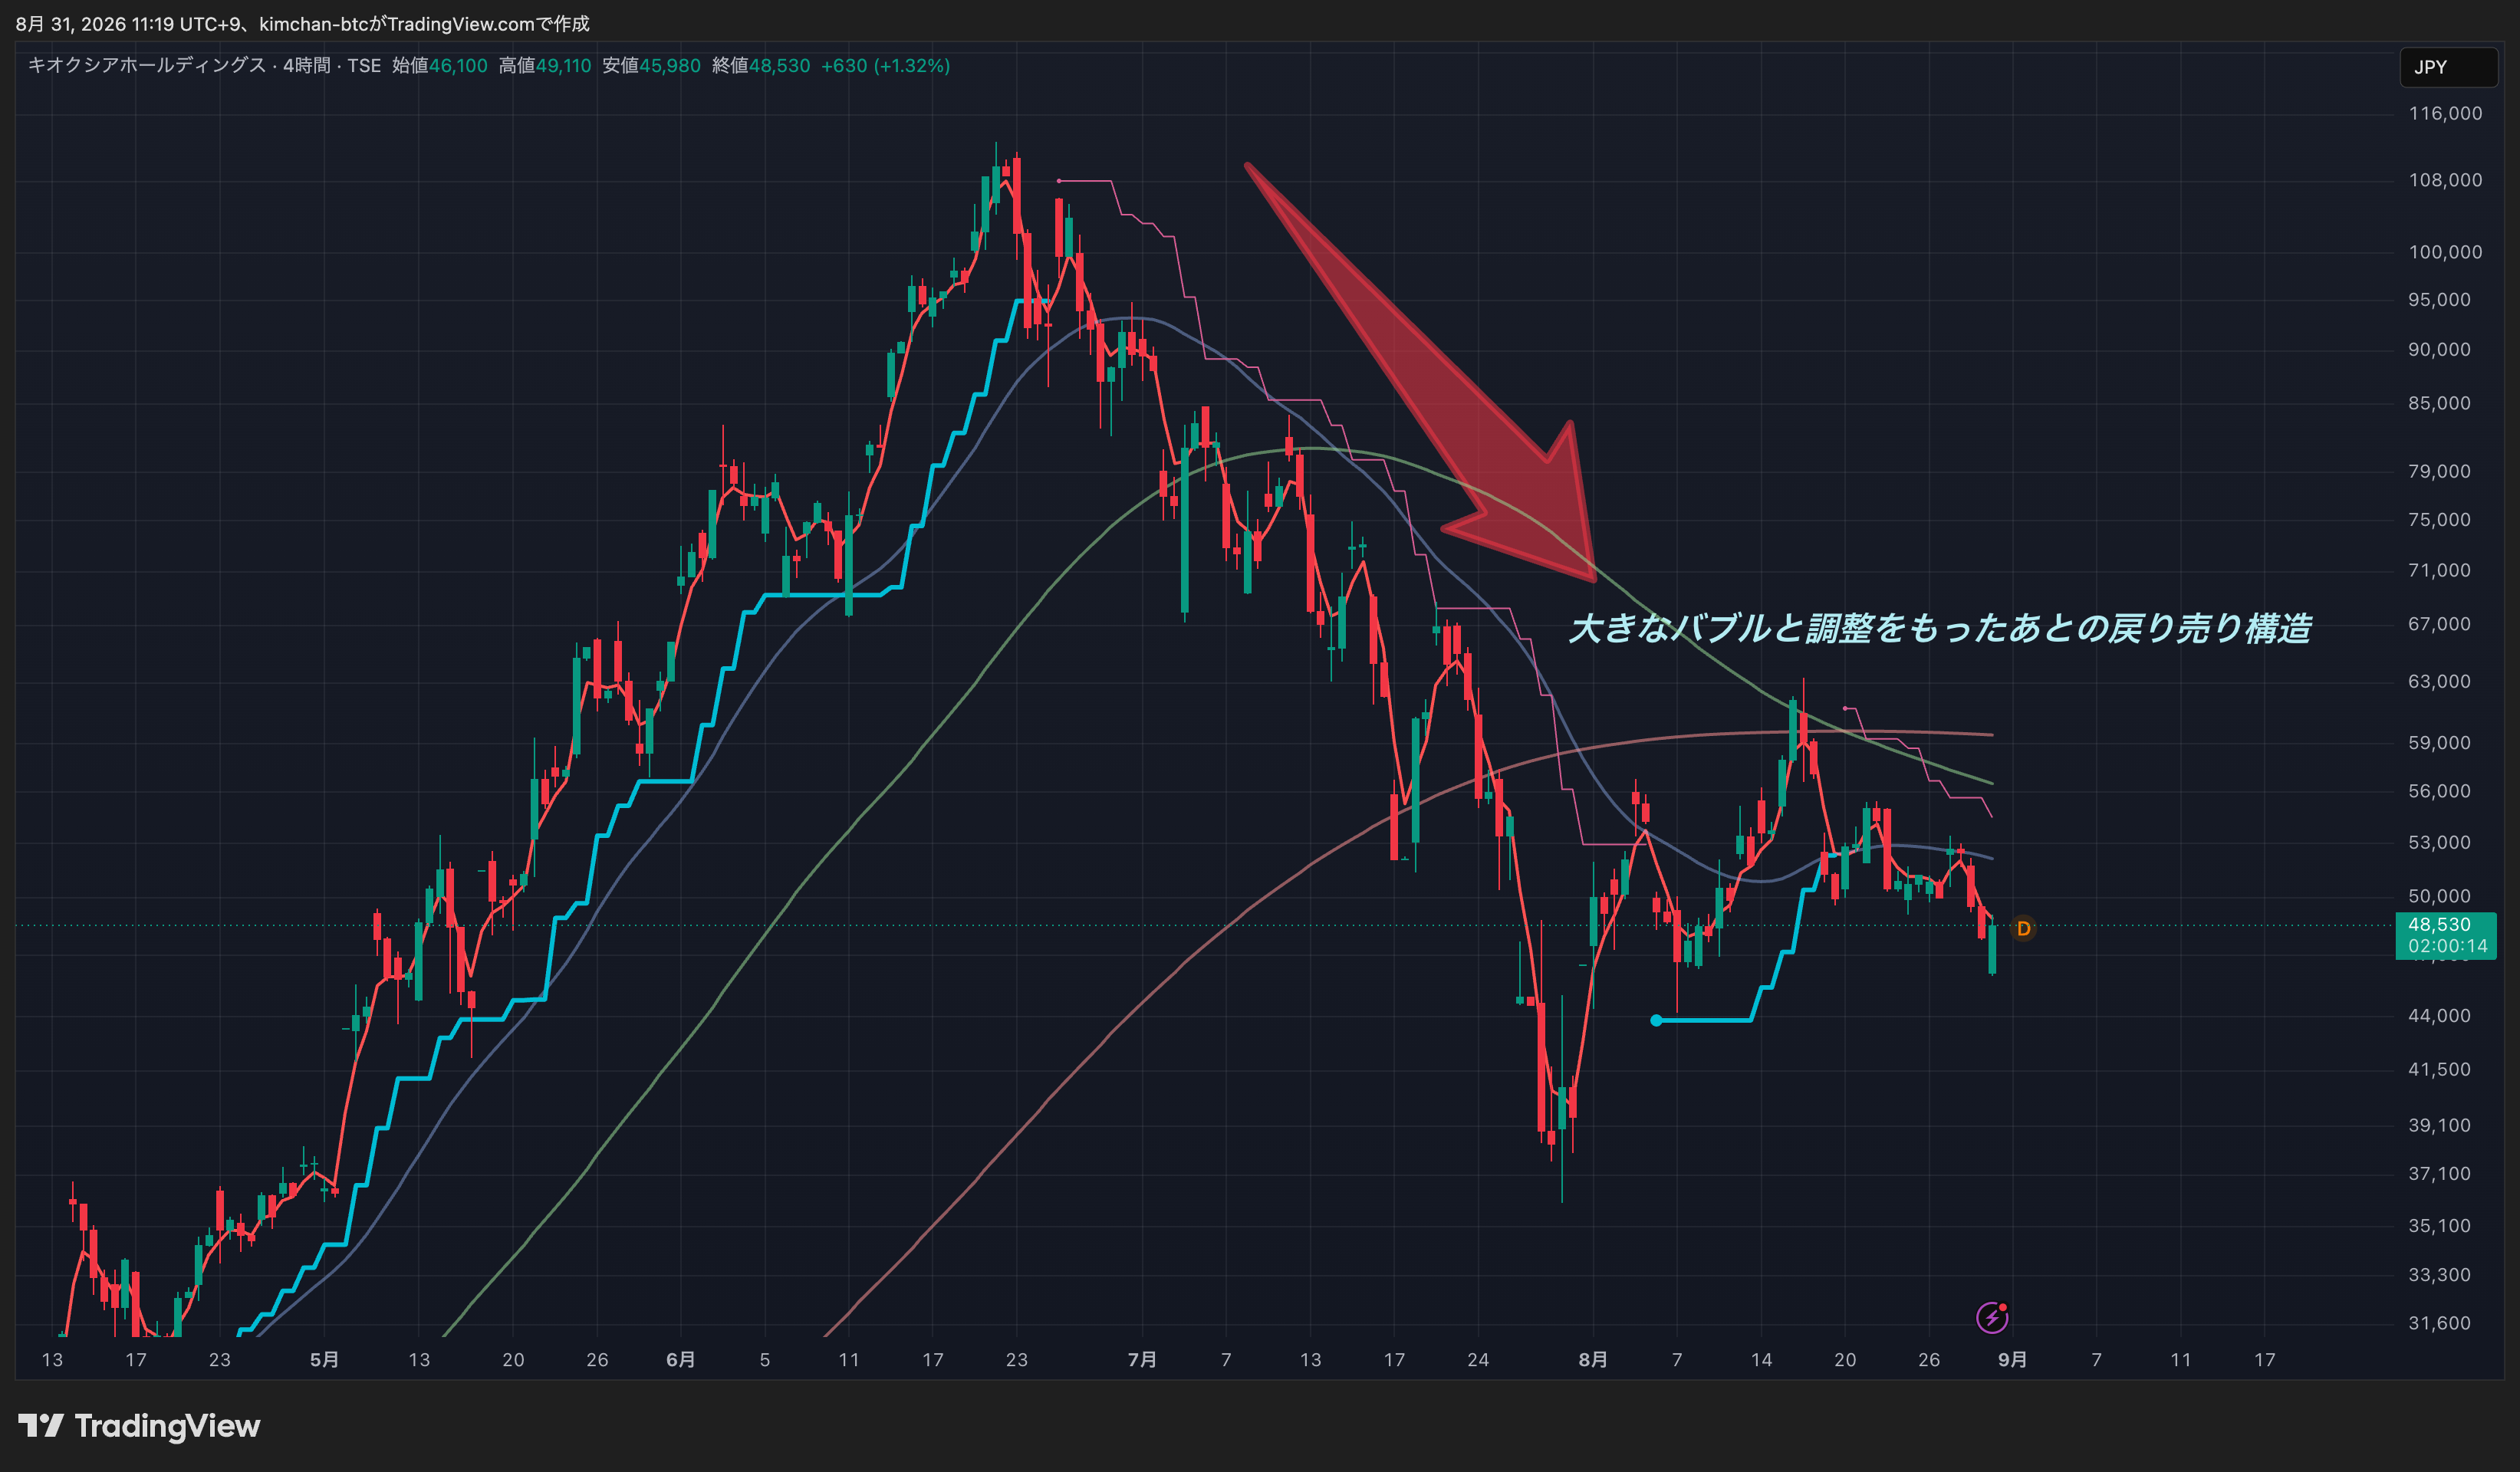This screenshot has width=2520, height=1472.
Task: Click the 59,000 price axis label
Action: [2439, 743]
